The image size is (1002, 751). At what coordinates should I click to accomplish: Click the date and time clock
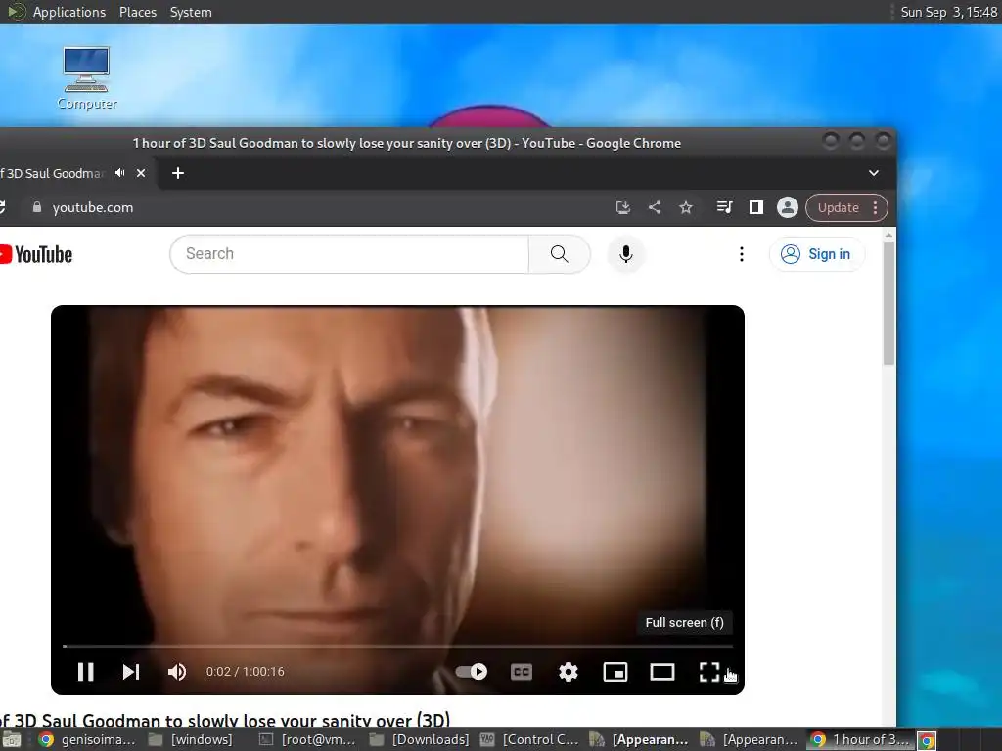point(948,12)
